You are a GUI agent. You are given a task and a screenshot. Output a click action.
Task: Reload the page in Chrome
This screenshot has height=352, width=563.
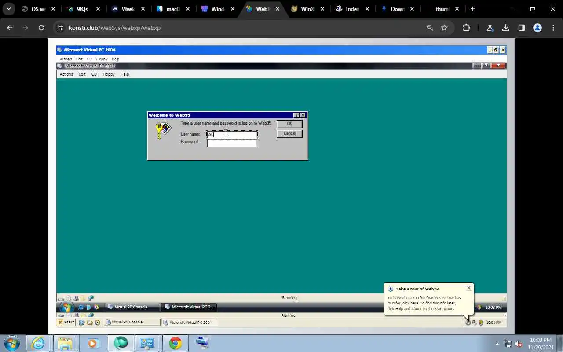pos(41,28)
